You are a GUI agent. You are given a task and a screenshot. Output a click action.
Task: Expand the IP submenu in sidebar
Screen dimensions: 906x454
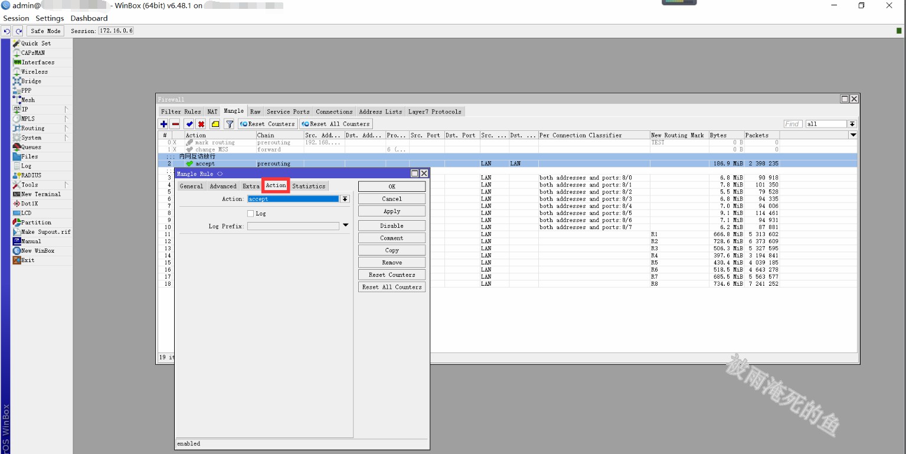coord(25,109)
